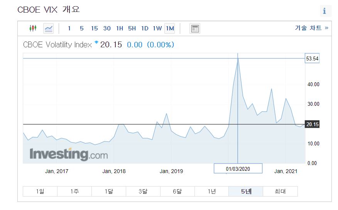The image size is (338, 210).
Task: Click the 0.00 change value
Action: 135,45
